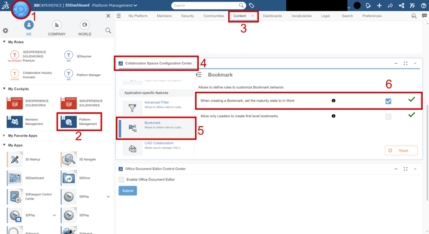Open the Advanced Filter feature
The width and height of the screenshot is (429, 234).
click(x=157, y=107)
